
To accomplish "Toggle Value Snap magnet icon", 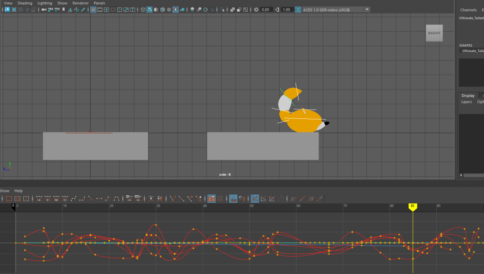I will coord(242,199).
